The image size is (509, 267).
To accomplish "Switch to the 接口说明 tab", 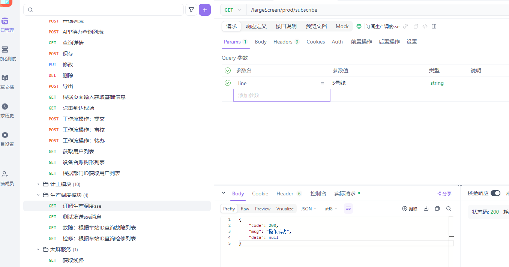I will point(286,26).
